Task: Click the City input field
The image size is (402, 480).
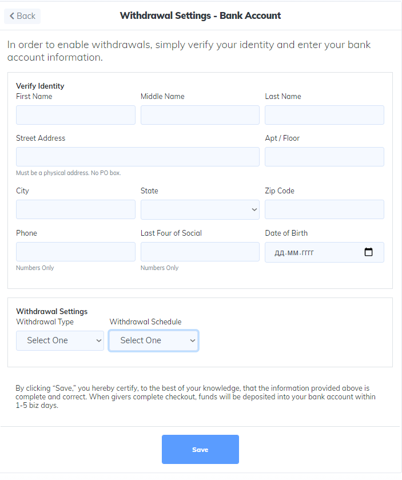Action: point(75,209)
